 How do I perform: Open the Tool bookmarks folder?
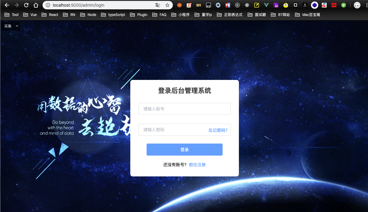12,14
